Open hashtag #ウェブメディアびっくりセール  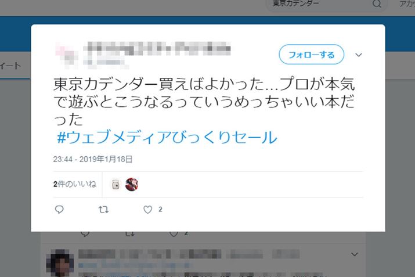tap(167, 137)
